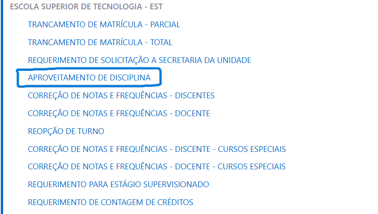
Task: Choose the shift change request, Reopção de Turno
Action: click(x=66, y=131)
